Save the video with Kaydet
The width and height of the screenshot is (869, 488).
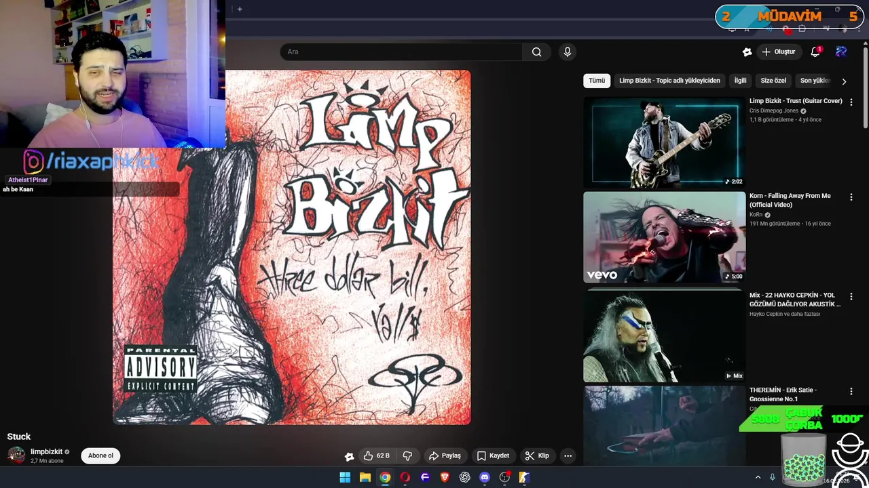click(x=493, y=456)
